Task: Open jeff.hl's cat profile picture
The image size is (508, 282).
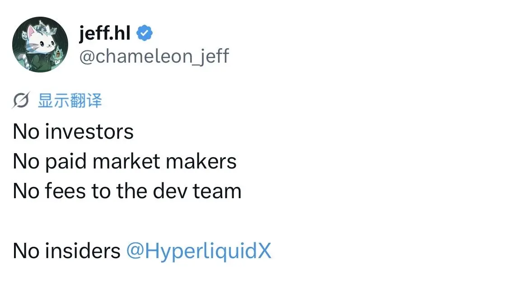Action: click(x=40, y=45)
